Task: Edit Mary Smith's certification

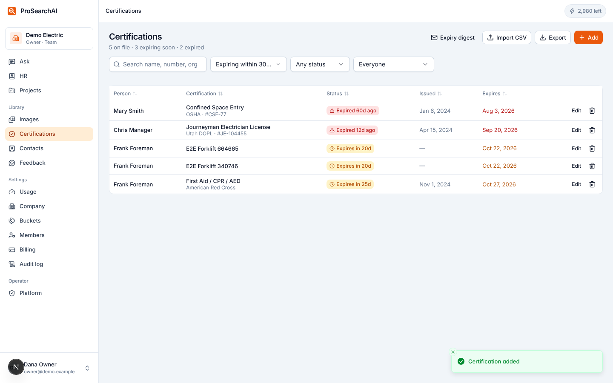Action: pyautogui.click(x=576, y=111)
